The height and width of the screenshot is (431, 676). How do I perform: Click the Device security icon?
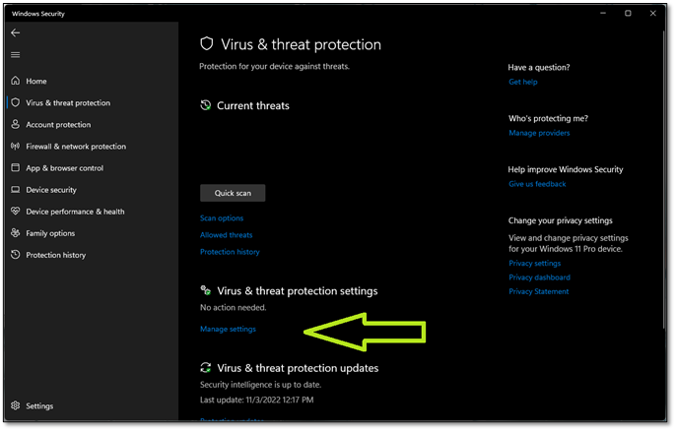(16, 190)
